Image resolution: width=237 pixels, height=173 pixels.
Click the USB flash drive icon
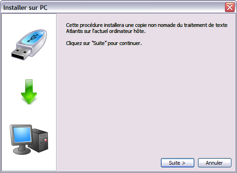click(x=29, y=45)
